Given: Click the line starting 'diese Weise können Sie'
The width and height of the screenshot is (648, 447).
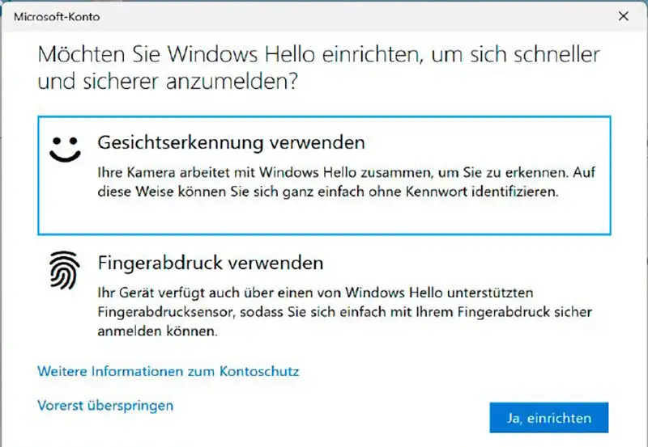Looking at the screenshot, I should click(328, 192).
